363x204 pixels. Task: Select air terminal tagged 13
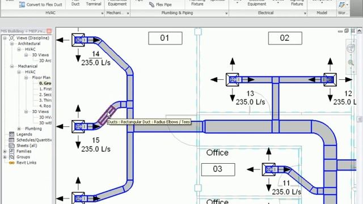pos(233,80)
